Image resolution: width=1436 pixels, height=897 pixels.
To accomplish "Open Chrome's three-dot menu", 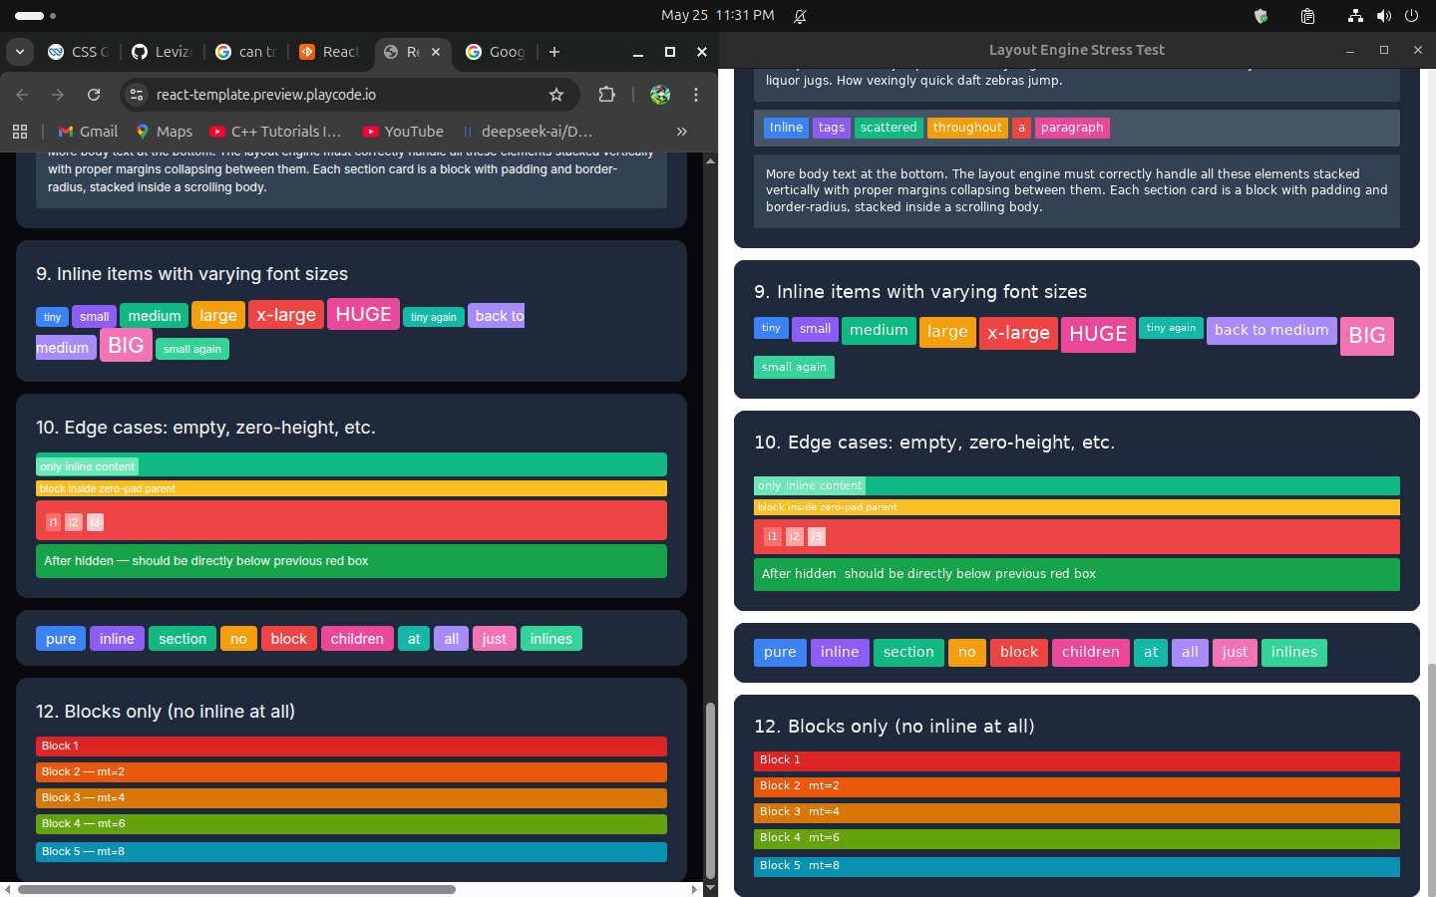I will coord(696,95).
